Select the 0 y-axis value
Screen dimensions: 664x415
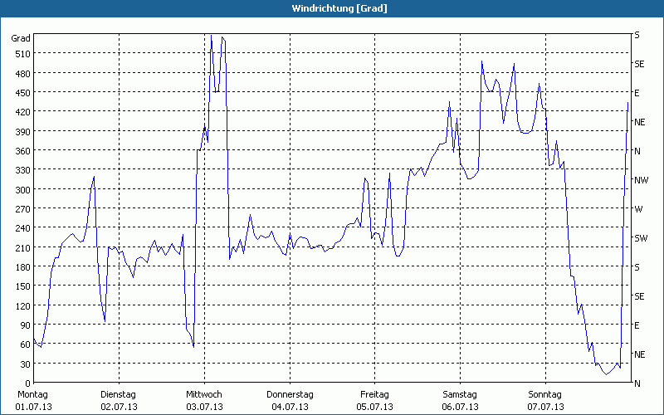(28, 383)
